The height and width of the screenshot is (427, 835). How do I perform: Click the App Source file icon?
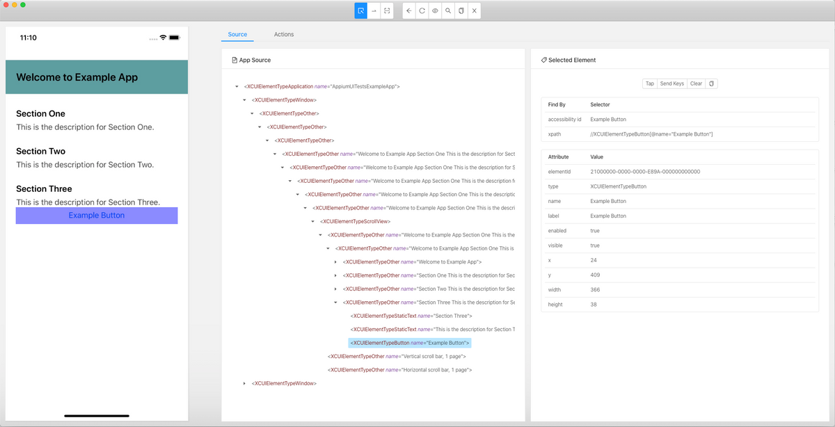[234, 61]
